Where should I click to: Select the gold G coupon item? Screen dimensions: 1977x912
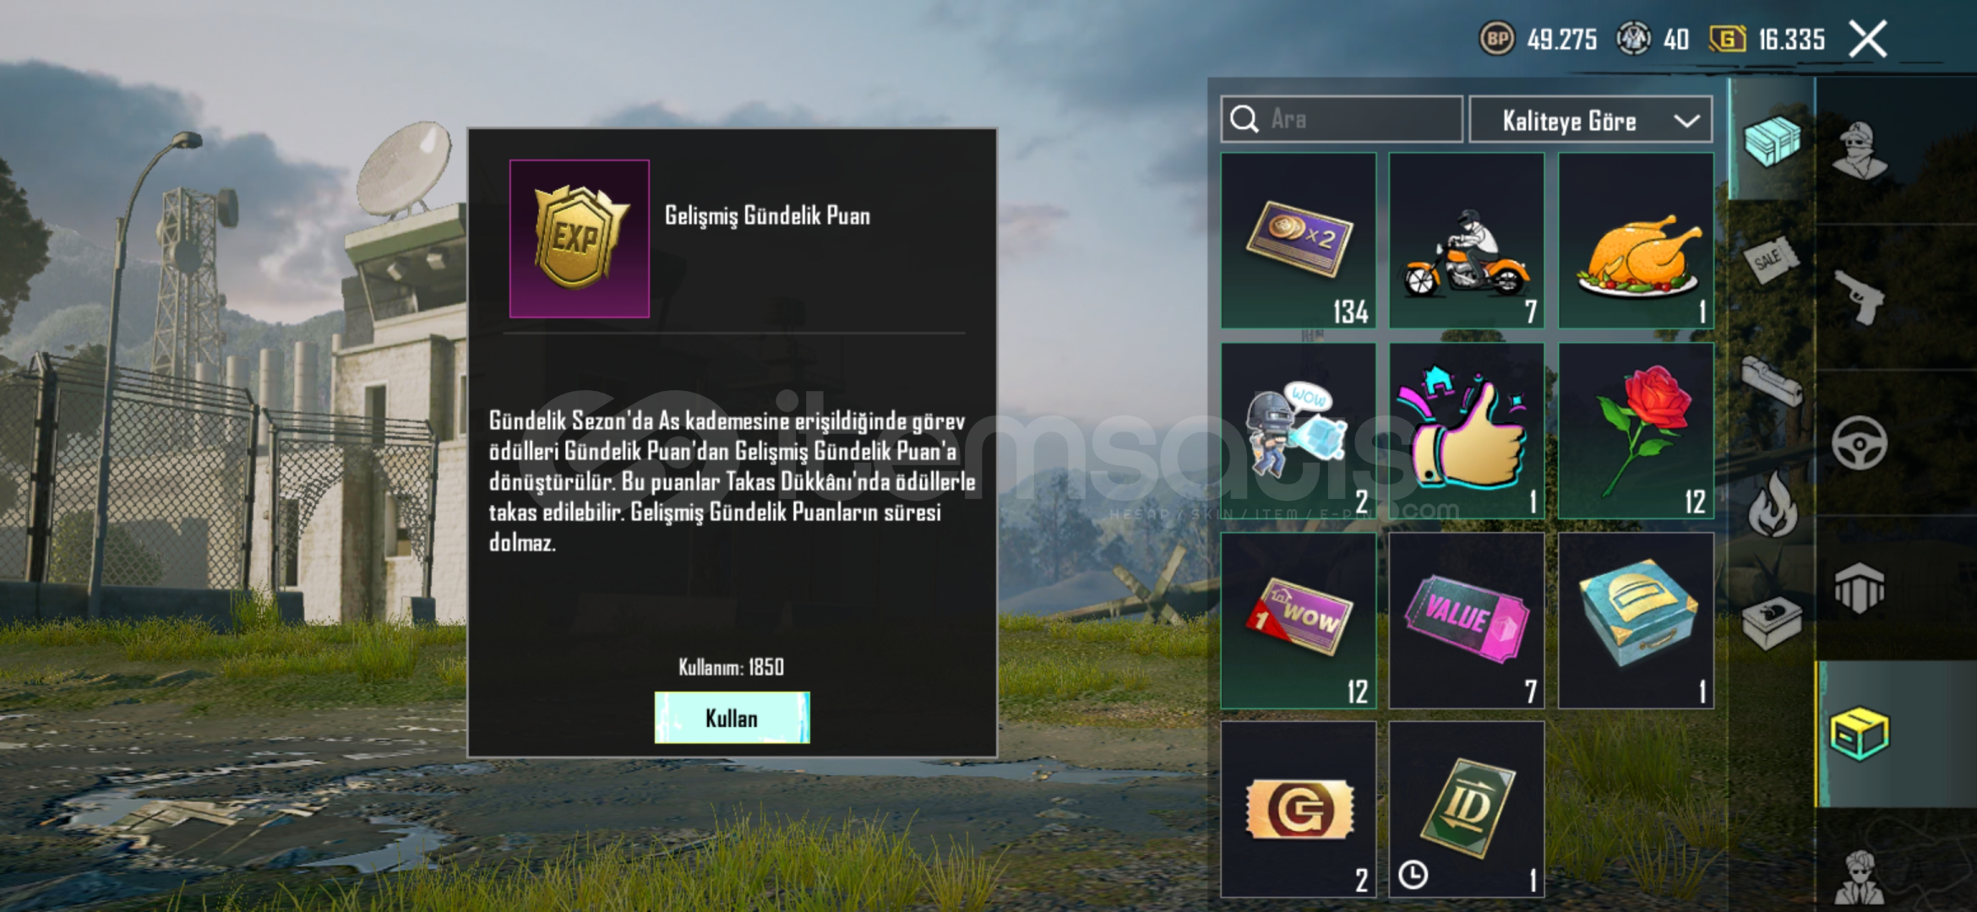1299,809
